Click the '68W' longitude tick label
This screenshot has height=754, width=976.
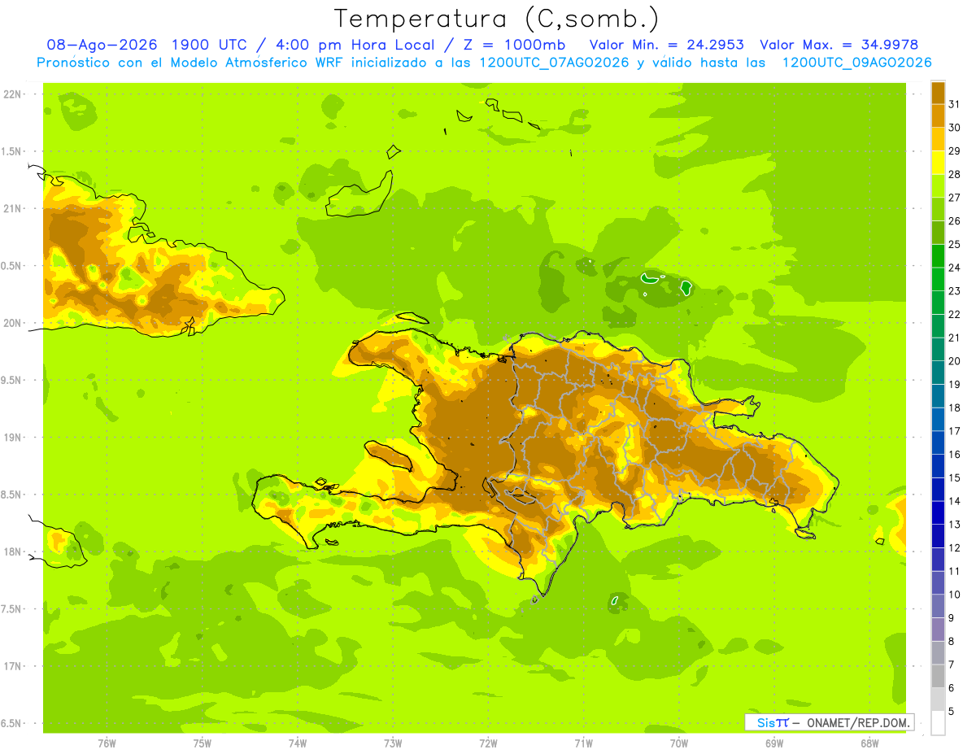(x=869, y=743)
